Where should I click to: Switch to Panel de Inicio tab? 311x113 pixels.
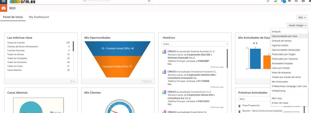13,17
